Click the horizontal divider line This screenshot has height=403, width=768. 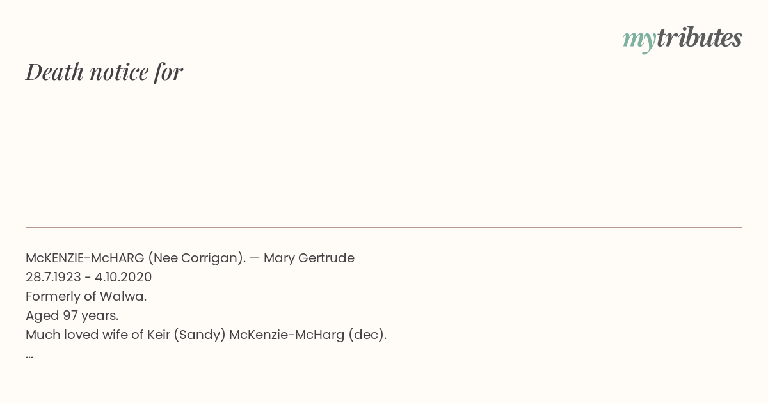[x=384, y=227]
